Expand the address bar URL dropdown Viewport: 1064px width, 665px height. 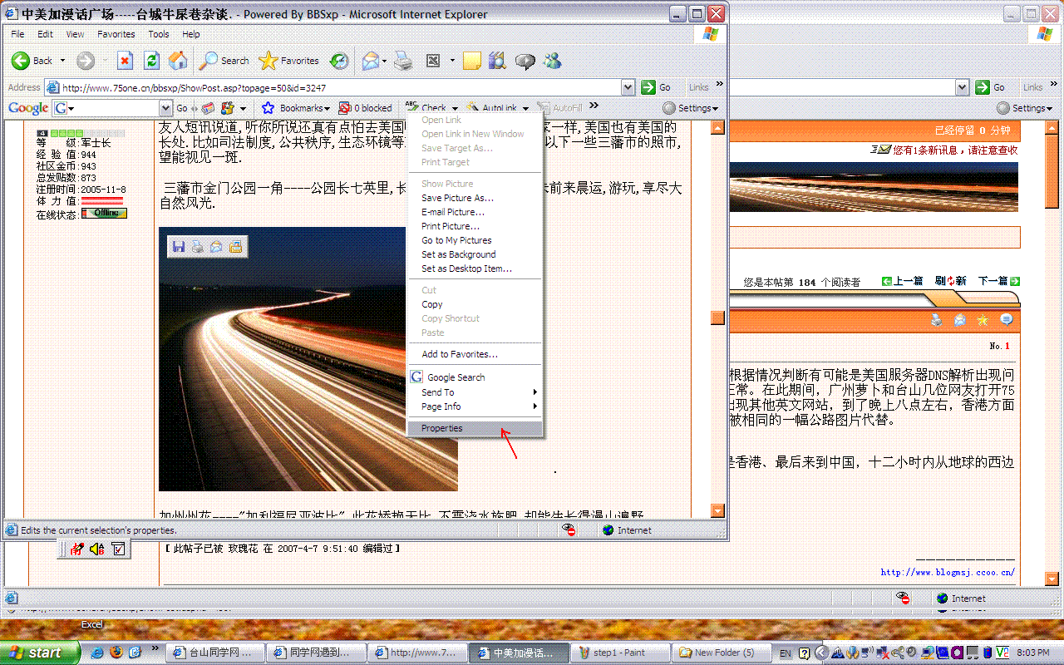pos(628,87)
